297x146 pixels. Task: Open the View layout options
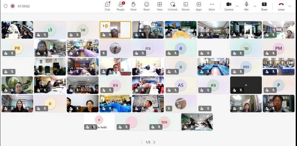pos(160,6)
